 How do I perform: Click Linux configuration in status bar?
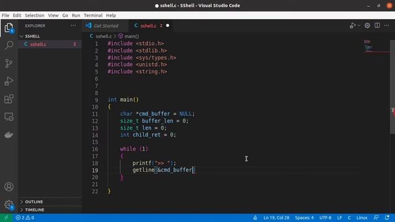coord(362,218)
